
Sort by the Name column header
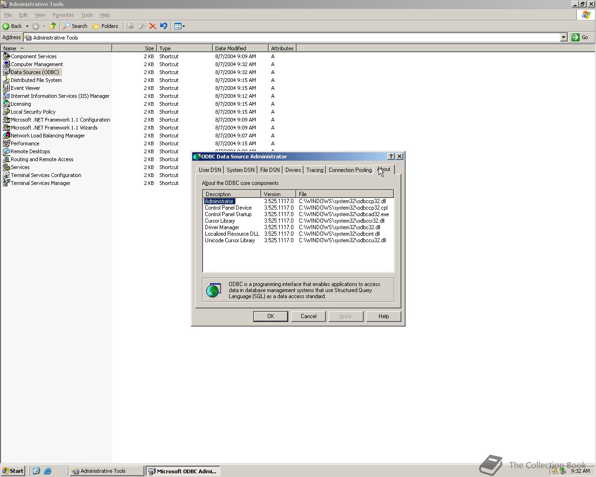tap(56, 48)
